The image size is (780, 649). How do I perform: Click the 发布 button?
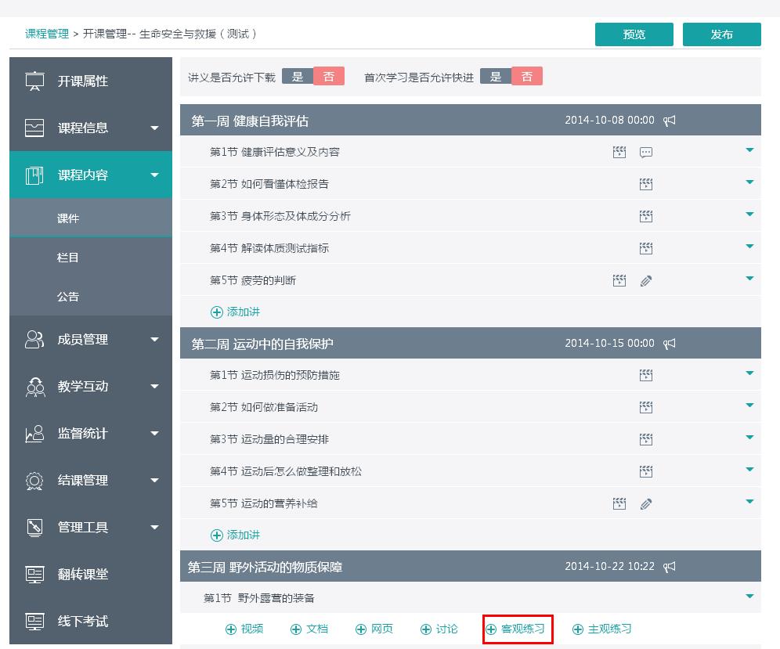point(721,34)
